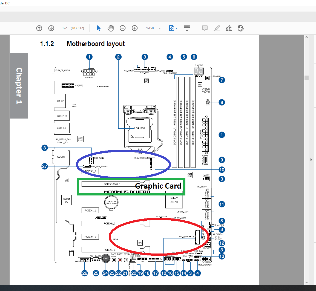Enable scrolling mode icon in toolbar
The image size is (316, 291).
point(187,28)
